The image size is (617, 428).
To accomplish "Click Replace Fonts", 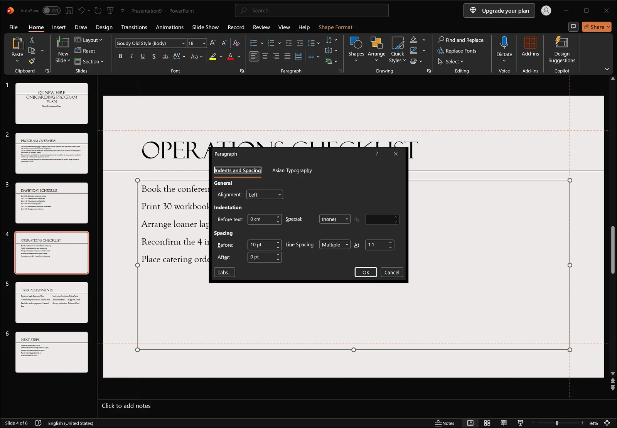I will [x=457, y=51].
